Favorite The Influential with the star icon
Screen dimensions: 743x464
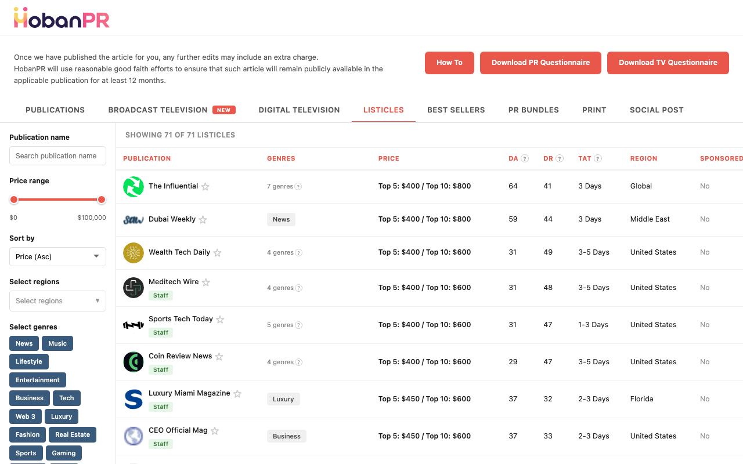click(205, 187)
